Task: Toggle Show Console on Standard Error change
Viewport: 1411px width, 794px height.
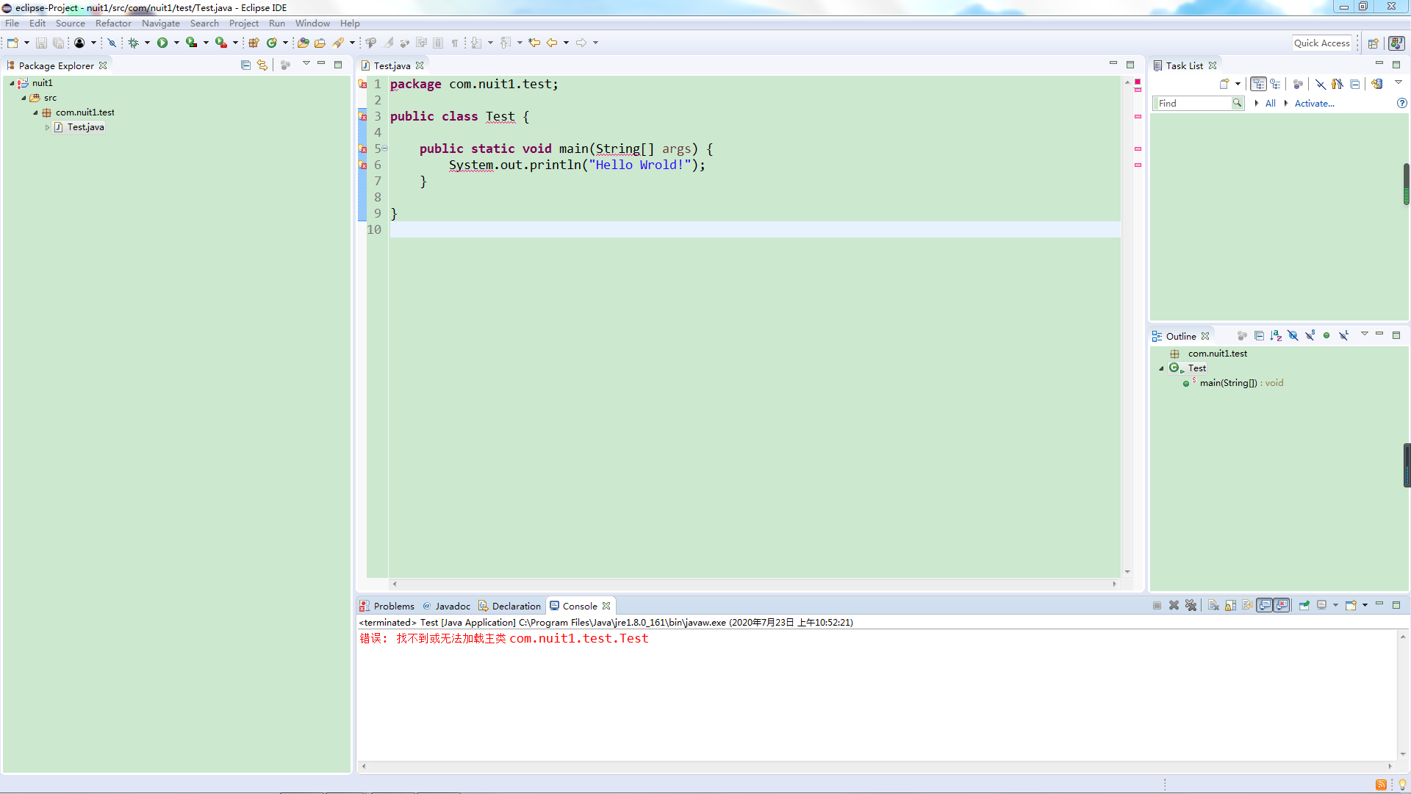Action: pos(1282,606)
